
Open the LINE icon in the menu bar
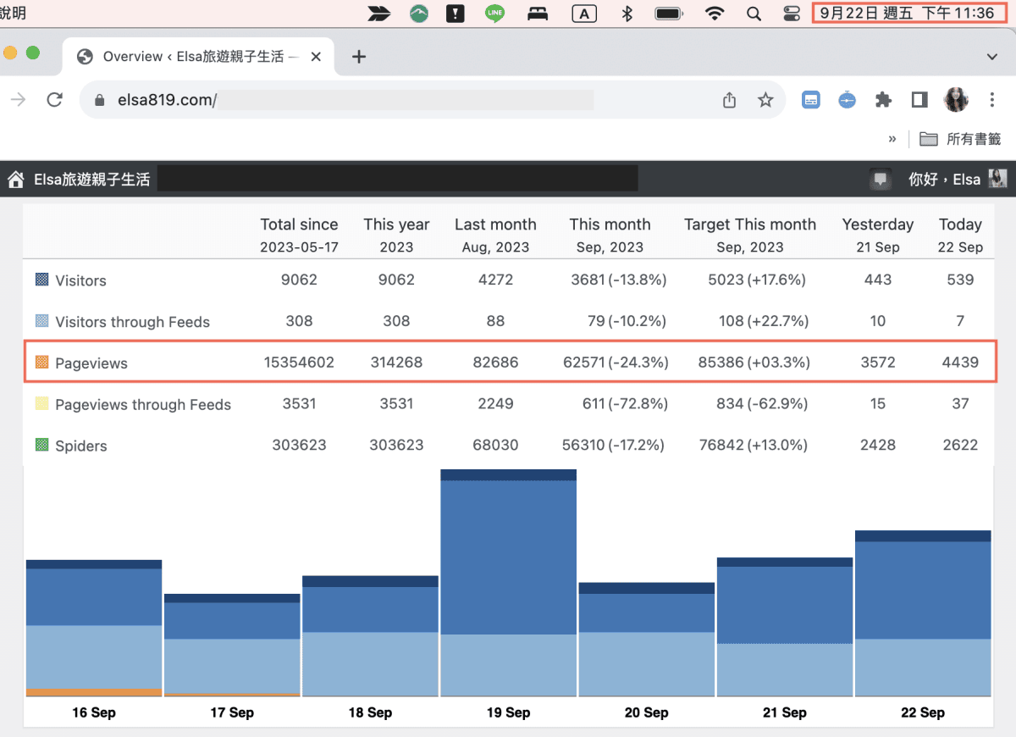495,14
